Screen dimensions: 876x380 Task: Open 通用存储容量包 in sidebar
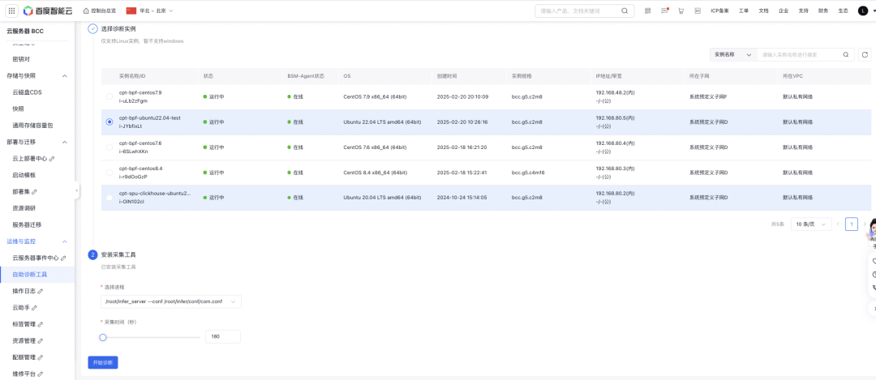[32, 126]
